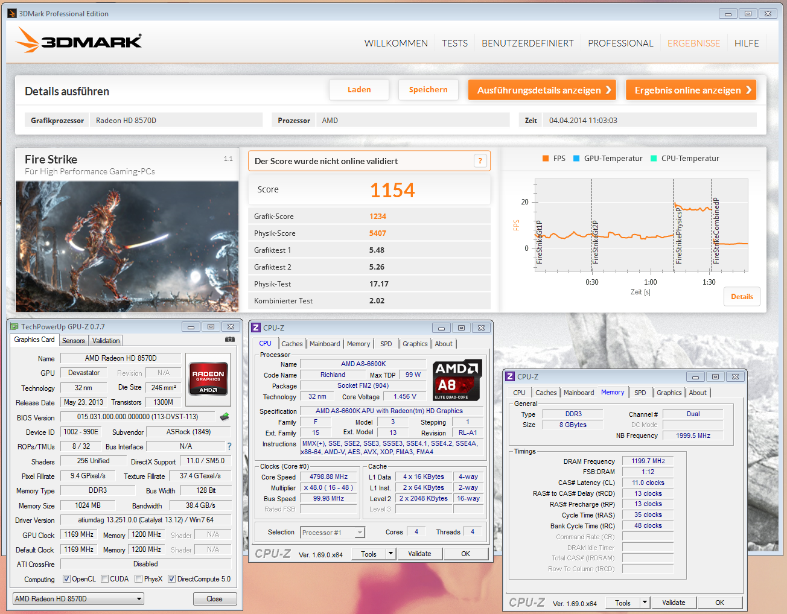The height and width of the screenshot is (614, 787).
Task: Toggle the CUDA checkbox in GPU-Z
Action: (x=105, y=579)
